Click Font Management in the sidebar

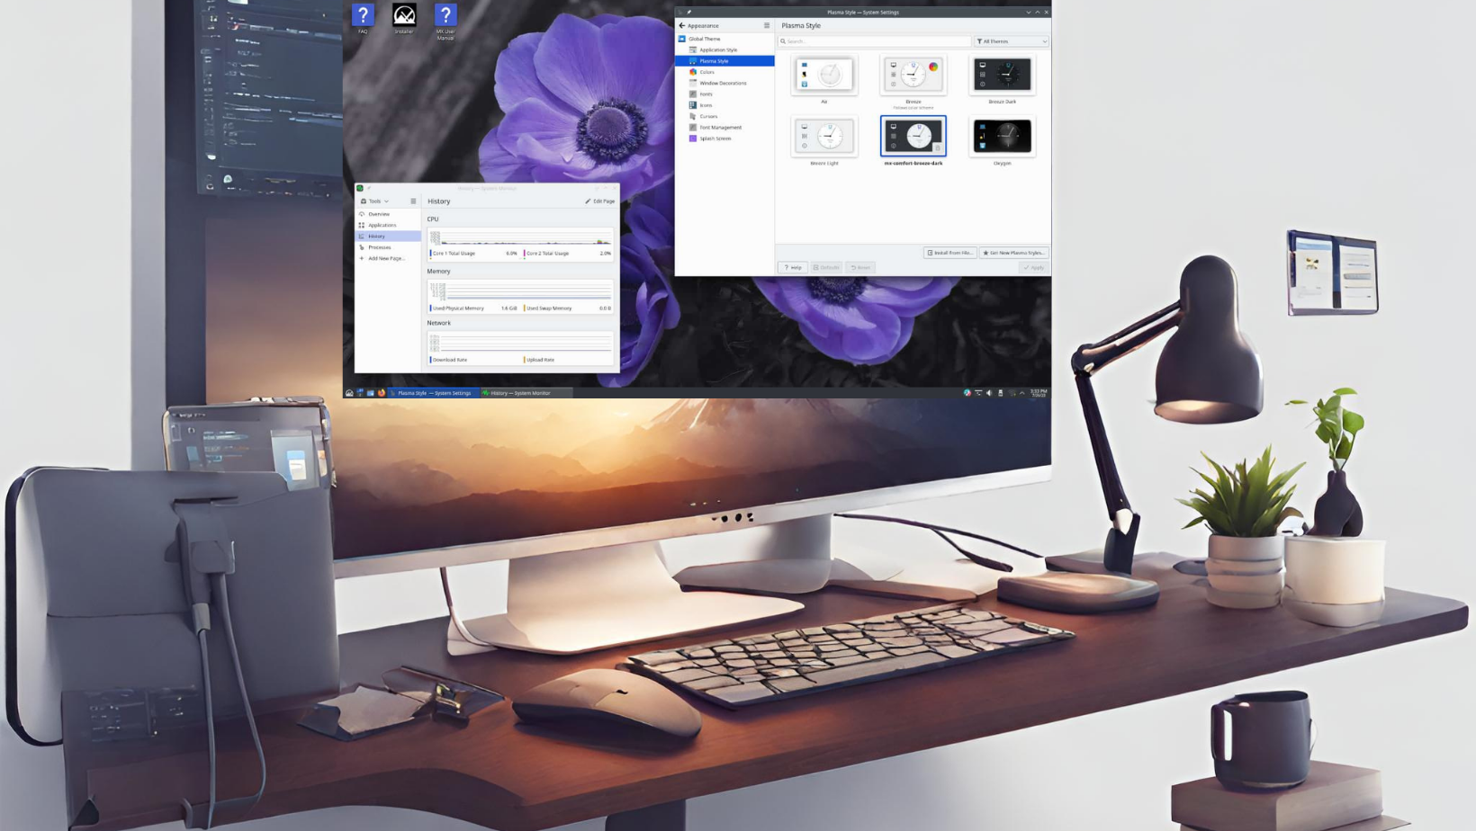point(724,128)
